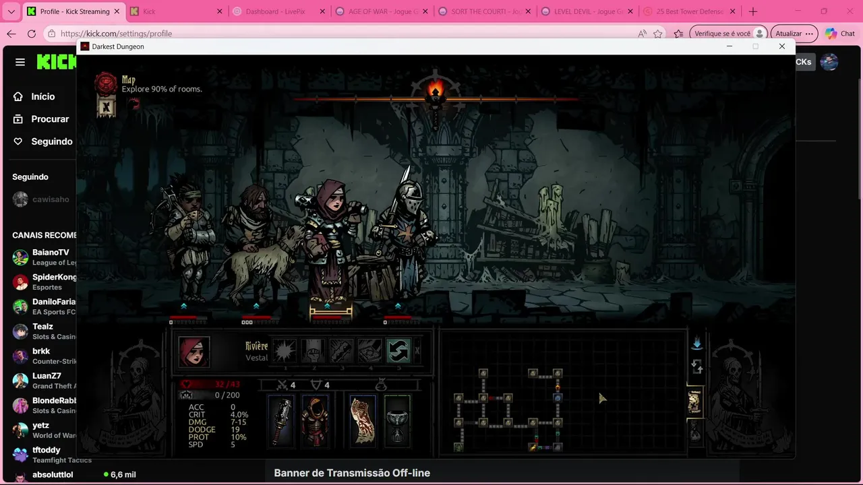863x485 pixels.
Task: Click the top-left room on dungeon map
Action: click(x=483, y=373)
